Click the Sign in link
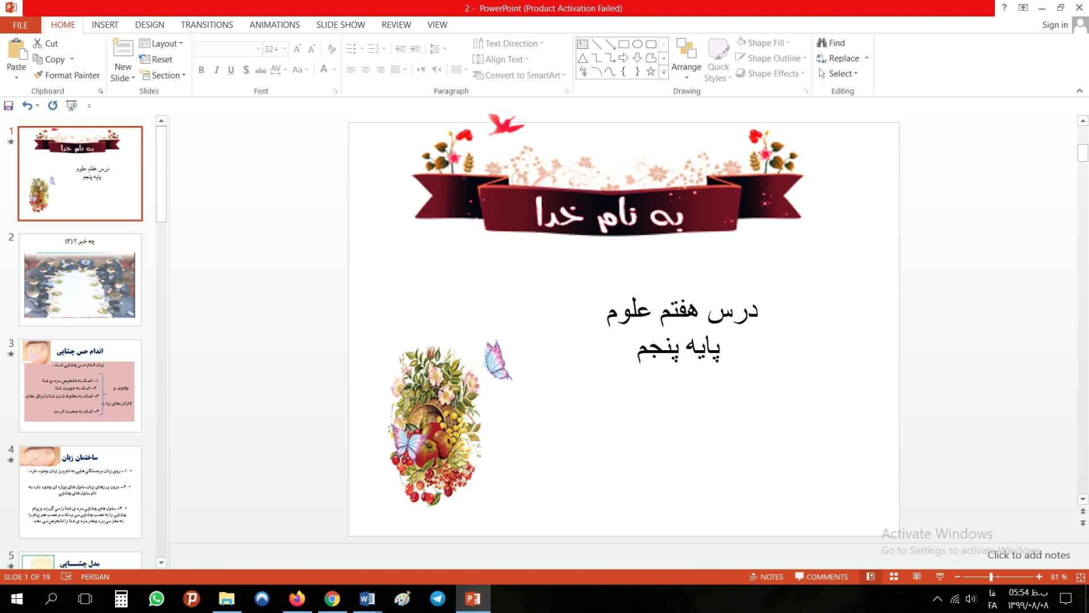The width and height of the screenshot is (1089, 613). (1054, 25)
